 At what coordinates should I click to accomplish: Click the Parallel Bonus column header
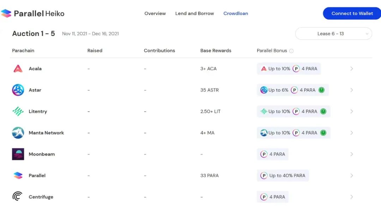(x=272, y=51)
